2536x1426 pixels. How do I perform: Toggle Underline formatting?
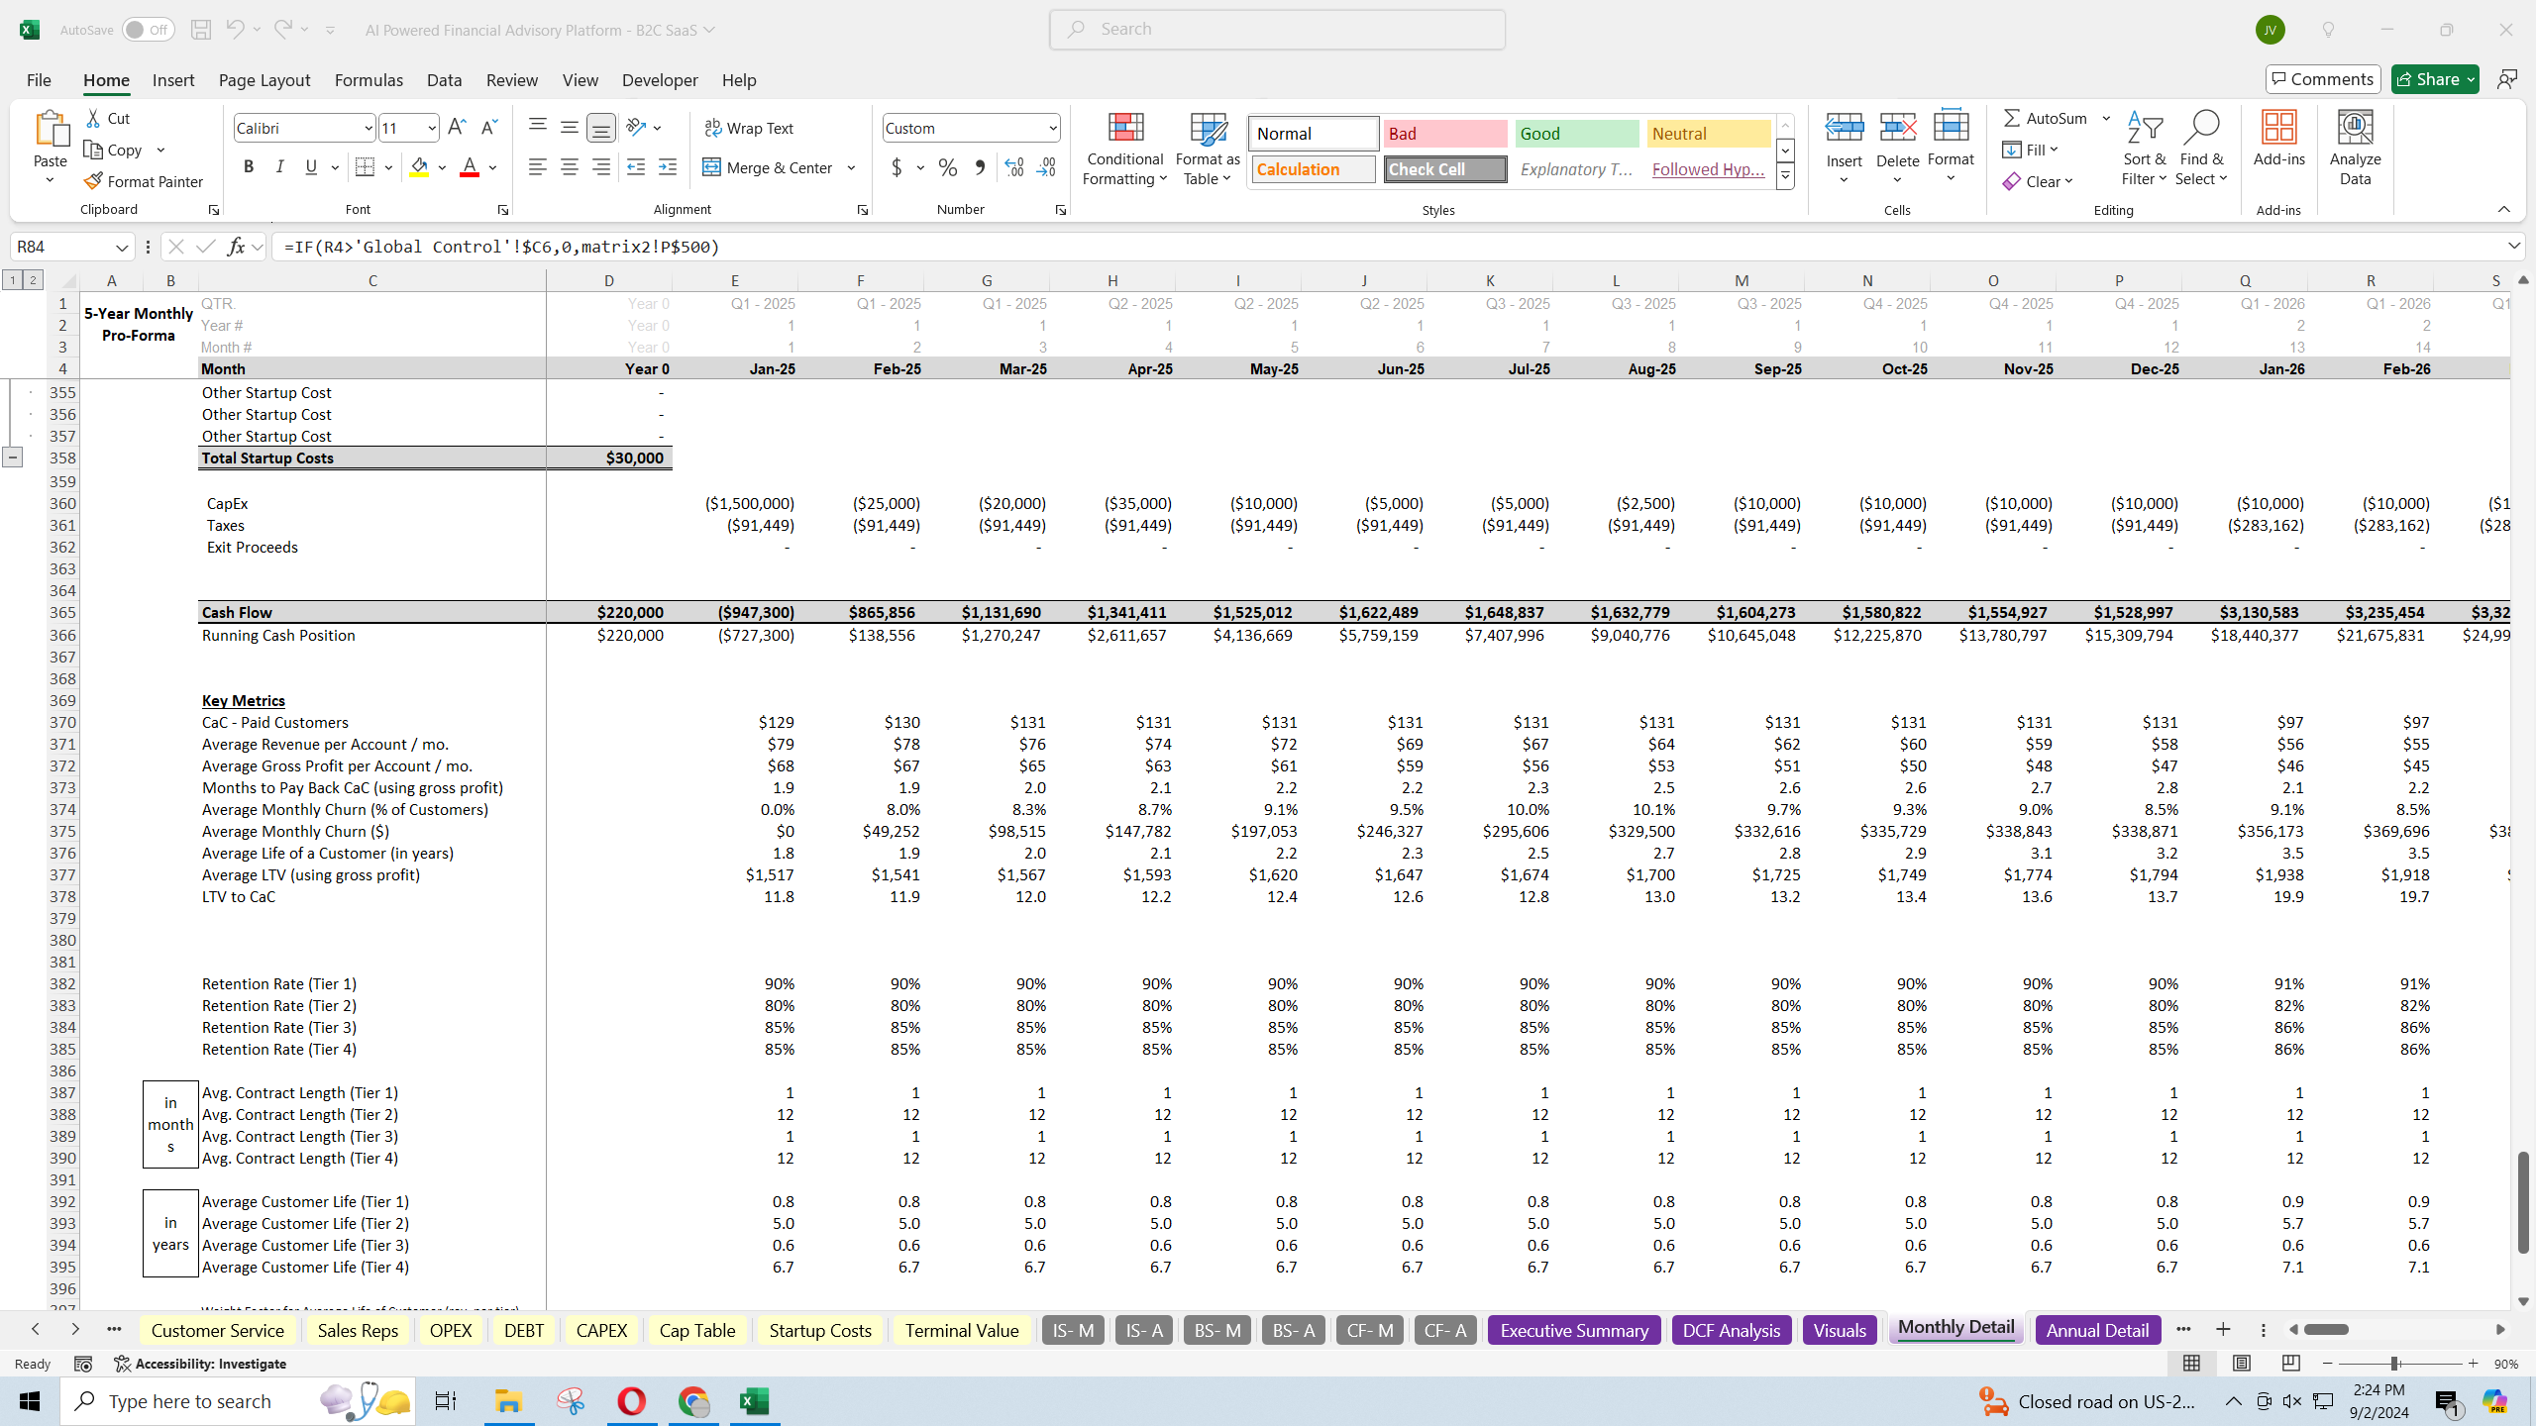(x=311, y=167)
